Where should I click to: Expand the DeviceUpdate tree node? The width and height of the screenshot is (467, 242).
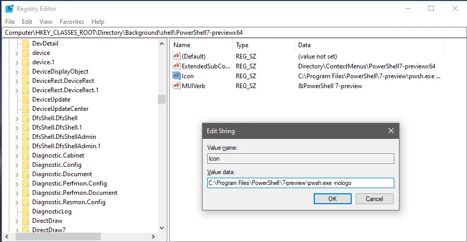coord(17,99)
